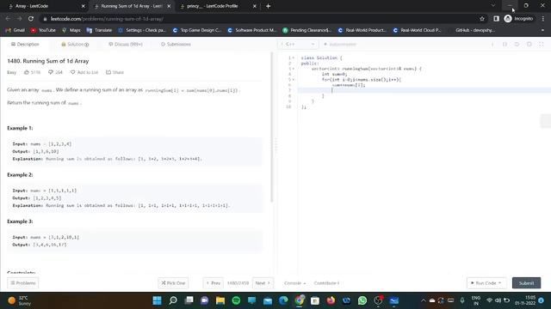This screenshot has height=309, width=551.
Task: Open Windows taskbar search
Action: (x=173, y=300)
